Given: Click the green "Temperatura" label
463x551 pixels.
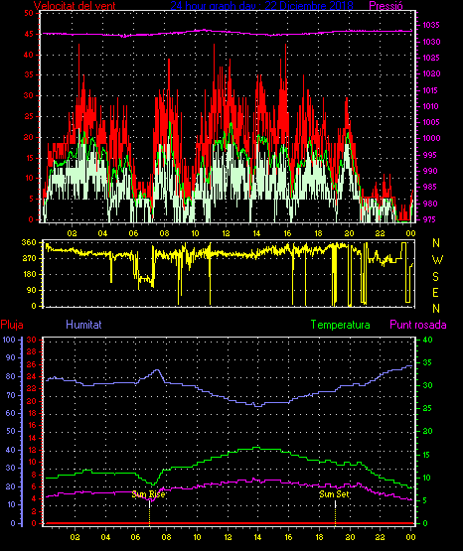Looking at the screenshot, I should (341, 325).
